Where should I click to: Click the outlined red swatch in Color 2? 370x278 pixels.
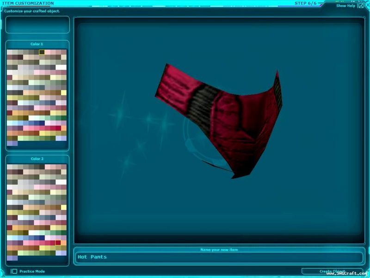point(58,242)
